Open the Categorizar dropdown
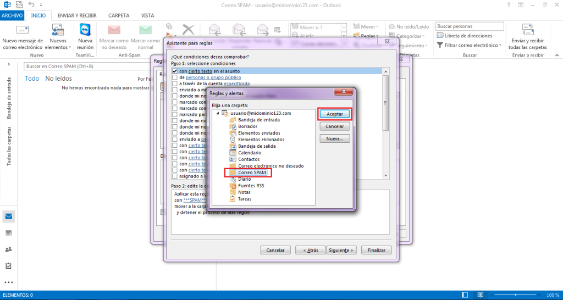This screenshot has width=563, height=300. click(x=407, y=36)
